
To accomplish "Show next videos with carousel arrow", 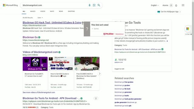I will point(100,74).
